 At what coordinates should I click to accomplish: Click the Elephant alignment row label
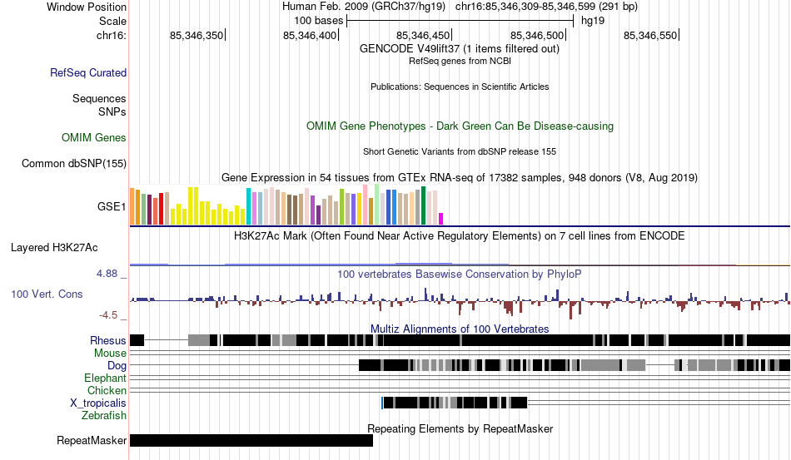coord(105,378)
